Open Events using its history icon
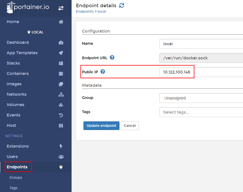The image size is (243, 192). 61,115
